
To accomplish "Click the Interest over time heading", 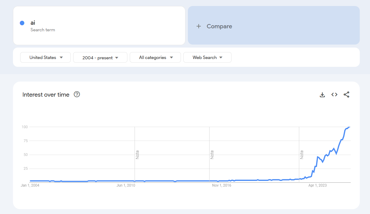I will [x=46, y=95].
